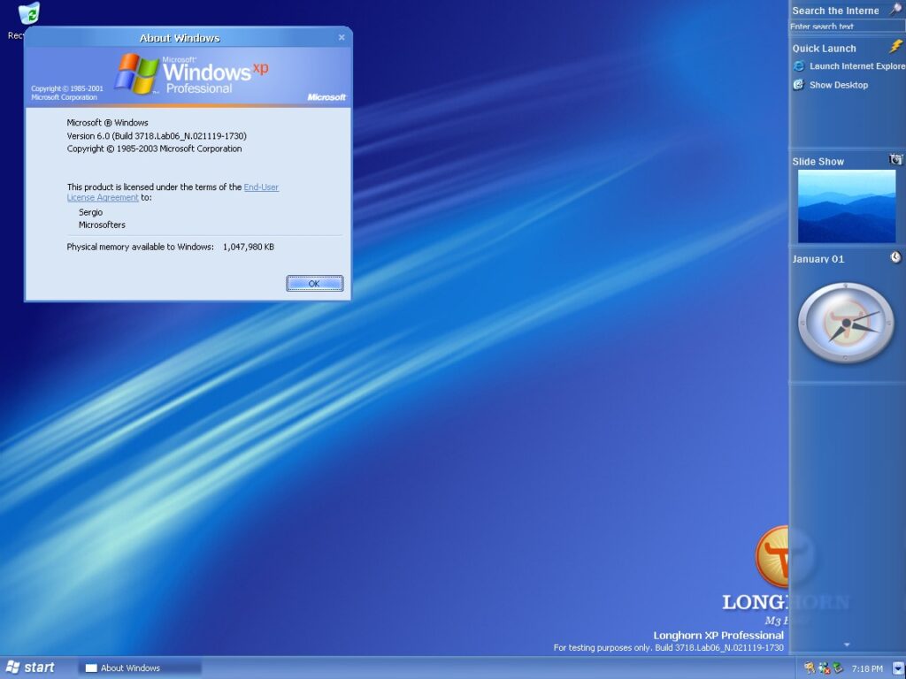This screenshot has width=906, height=679.
Task: Open the End-User License Agreement link
Action: click(260, 187)
